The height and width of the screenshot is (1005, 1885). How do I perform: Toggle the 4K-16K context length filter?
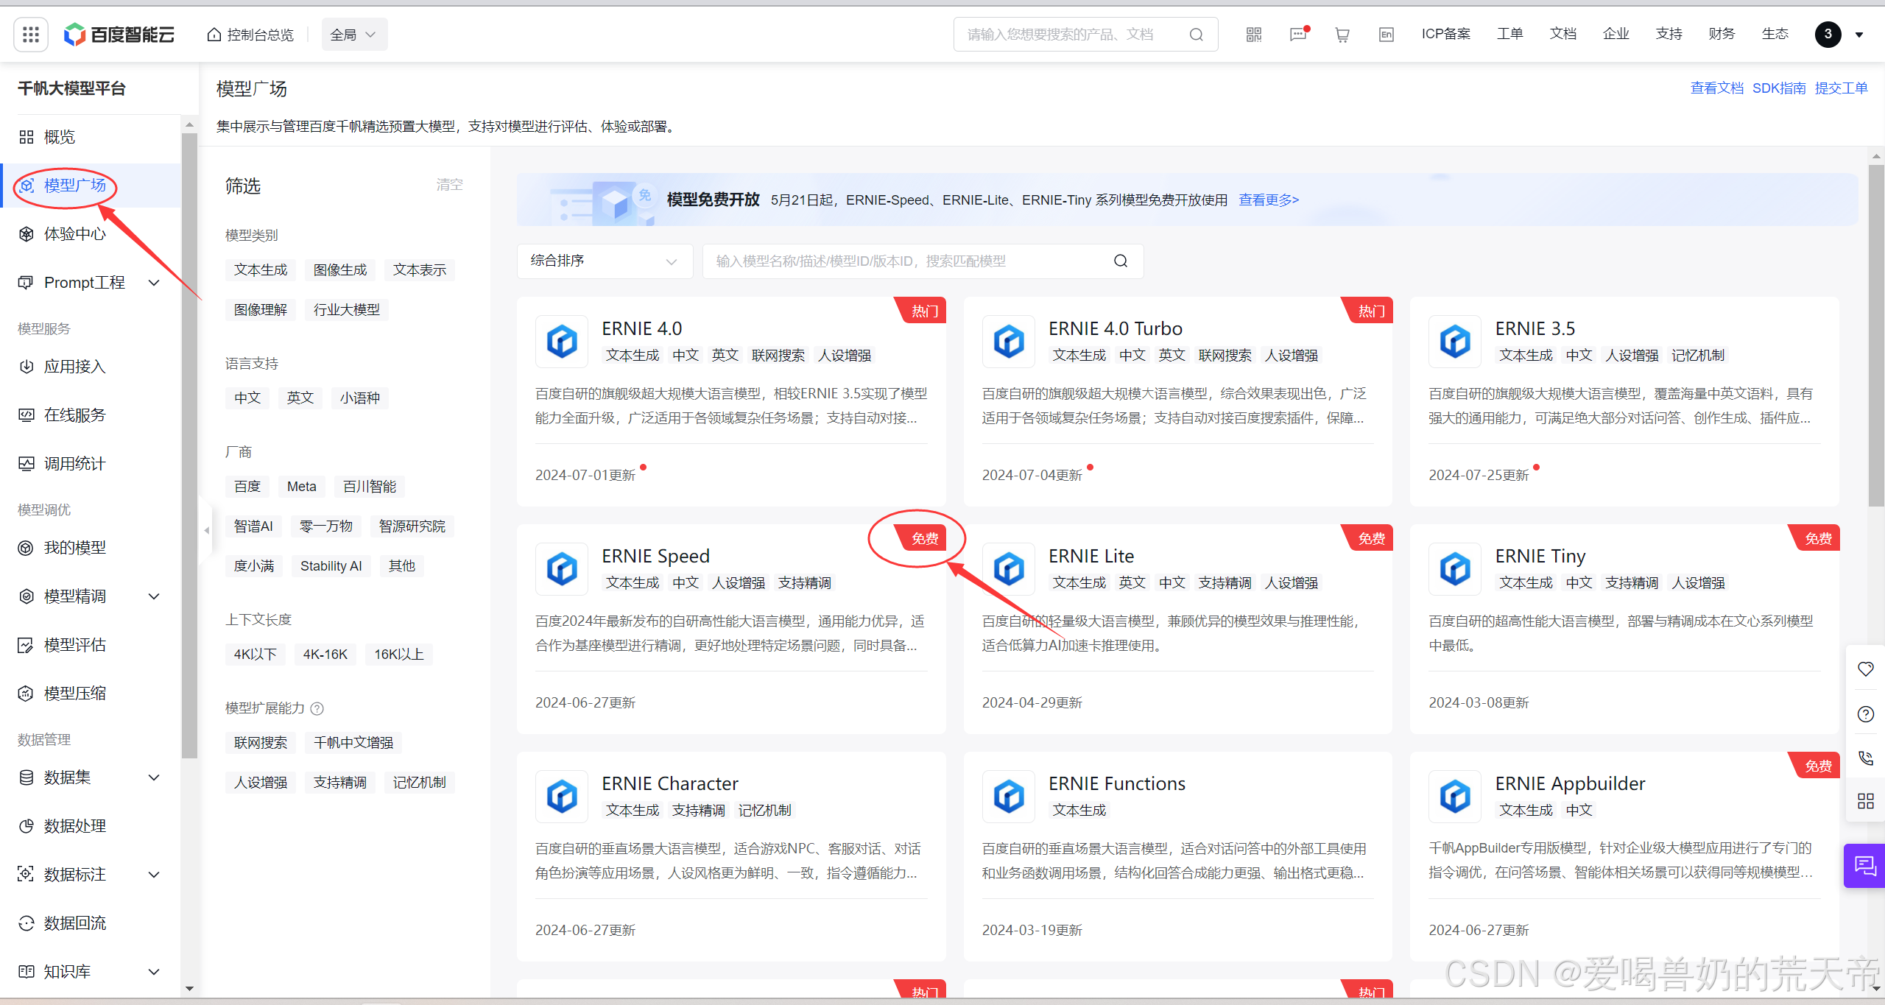tap(325, 655)
